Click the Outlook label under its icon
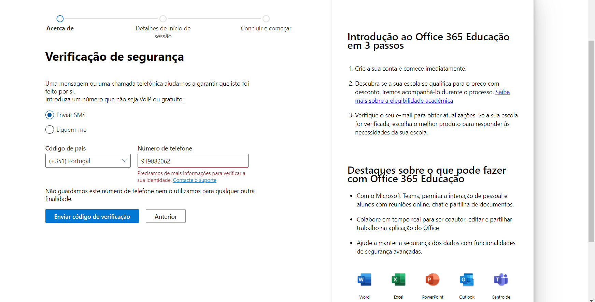Viewport: 595px width, 302px height. (467, 297)
